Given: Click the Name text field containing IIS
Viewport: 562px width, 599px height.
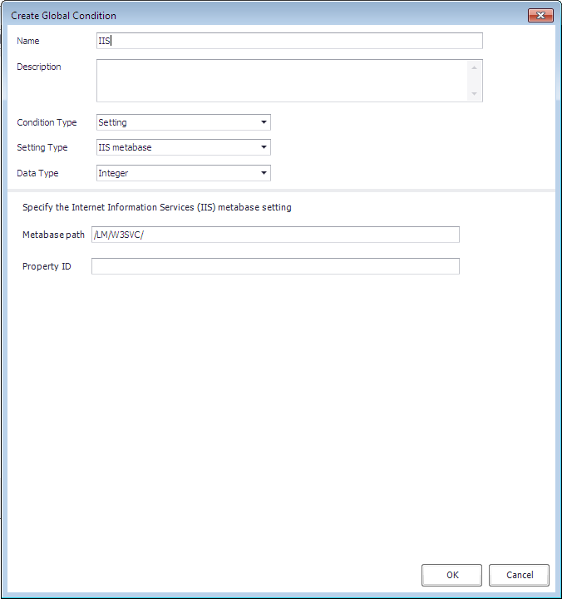Looking at the screenshot, I should pos(289,41).
